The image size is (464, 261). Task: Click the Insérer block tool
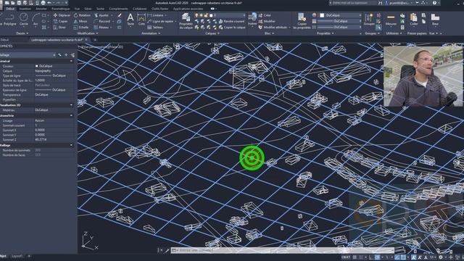252,20
